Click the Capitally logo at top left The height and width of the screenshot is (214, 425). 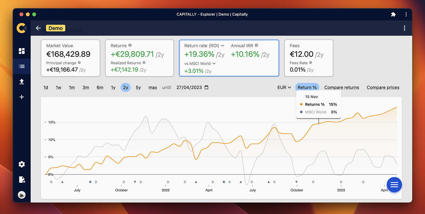coord(21,28)
